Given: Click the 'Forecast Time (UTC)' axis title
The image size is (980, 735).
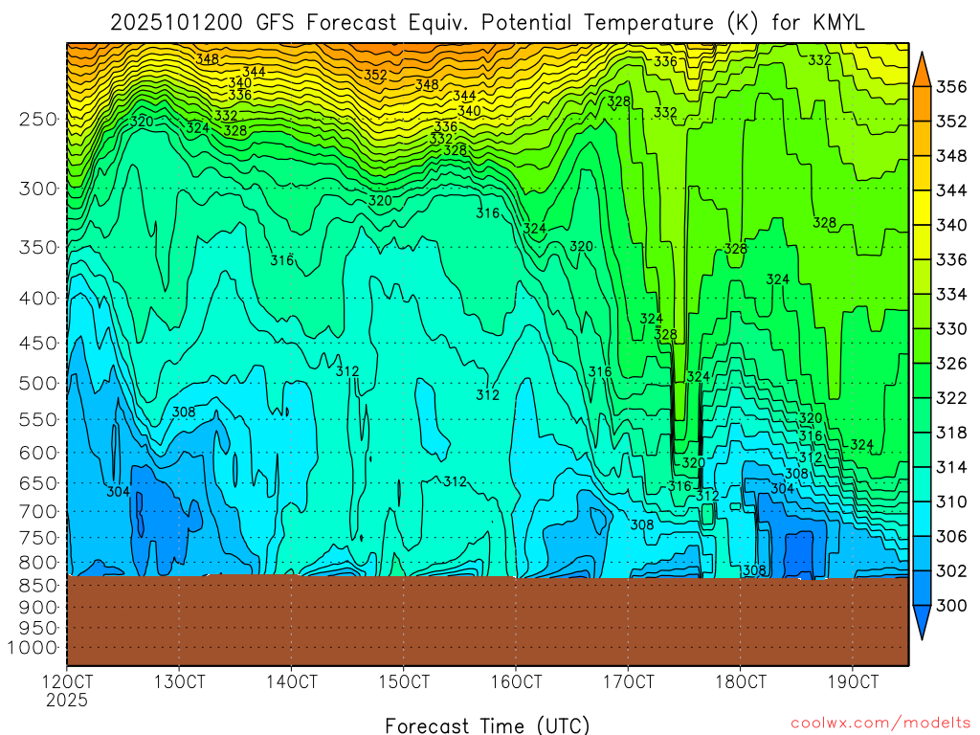Looking at the screenshot, I should pos(487,725).
